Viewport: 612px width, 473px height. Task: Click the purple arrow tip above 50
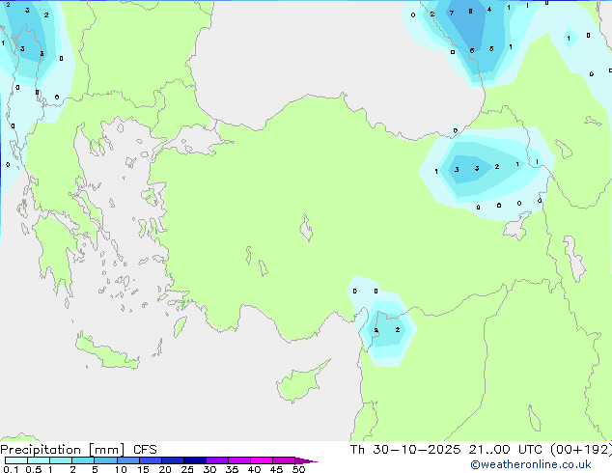(x=306, y=460)
